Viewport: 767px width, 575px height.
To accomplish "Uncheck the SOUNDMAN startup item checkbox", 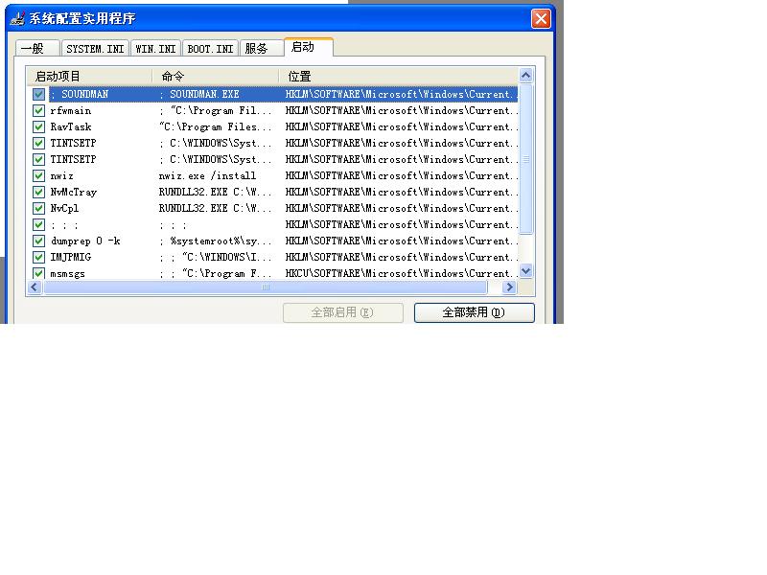I will point(38,94).
